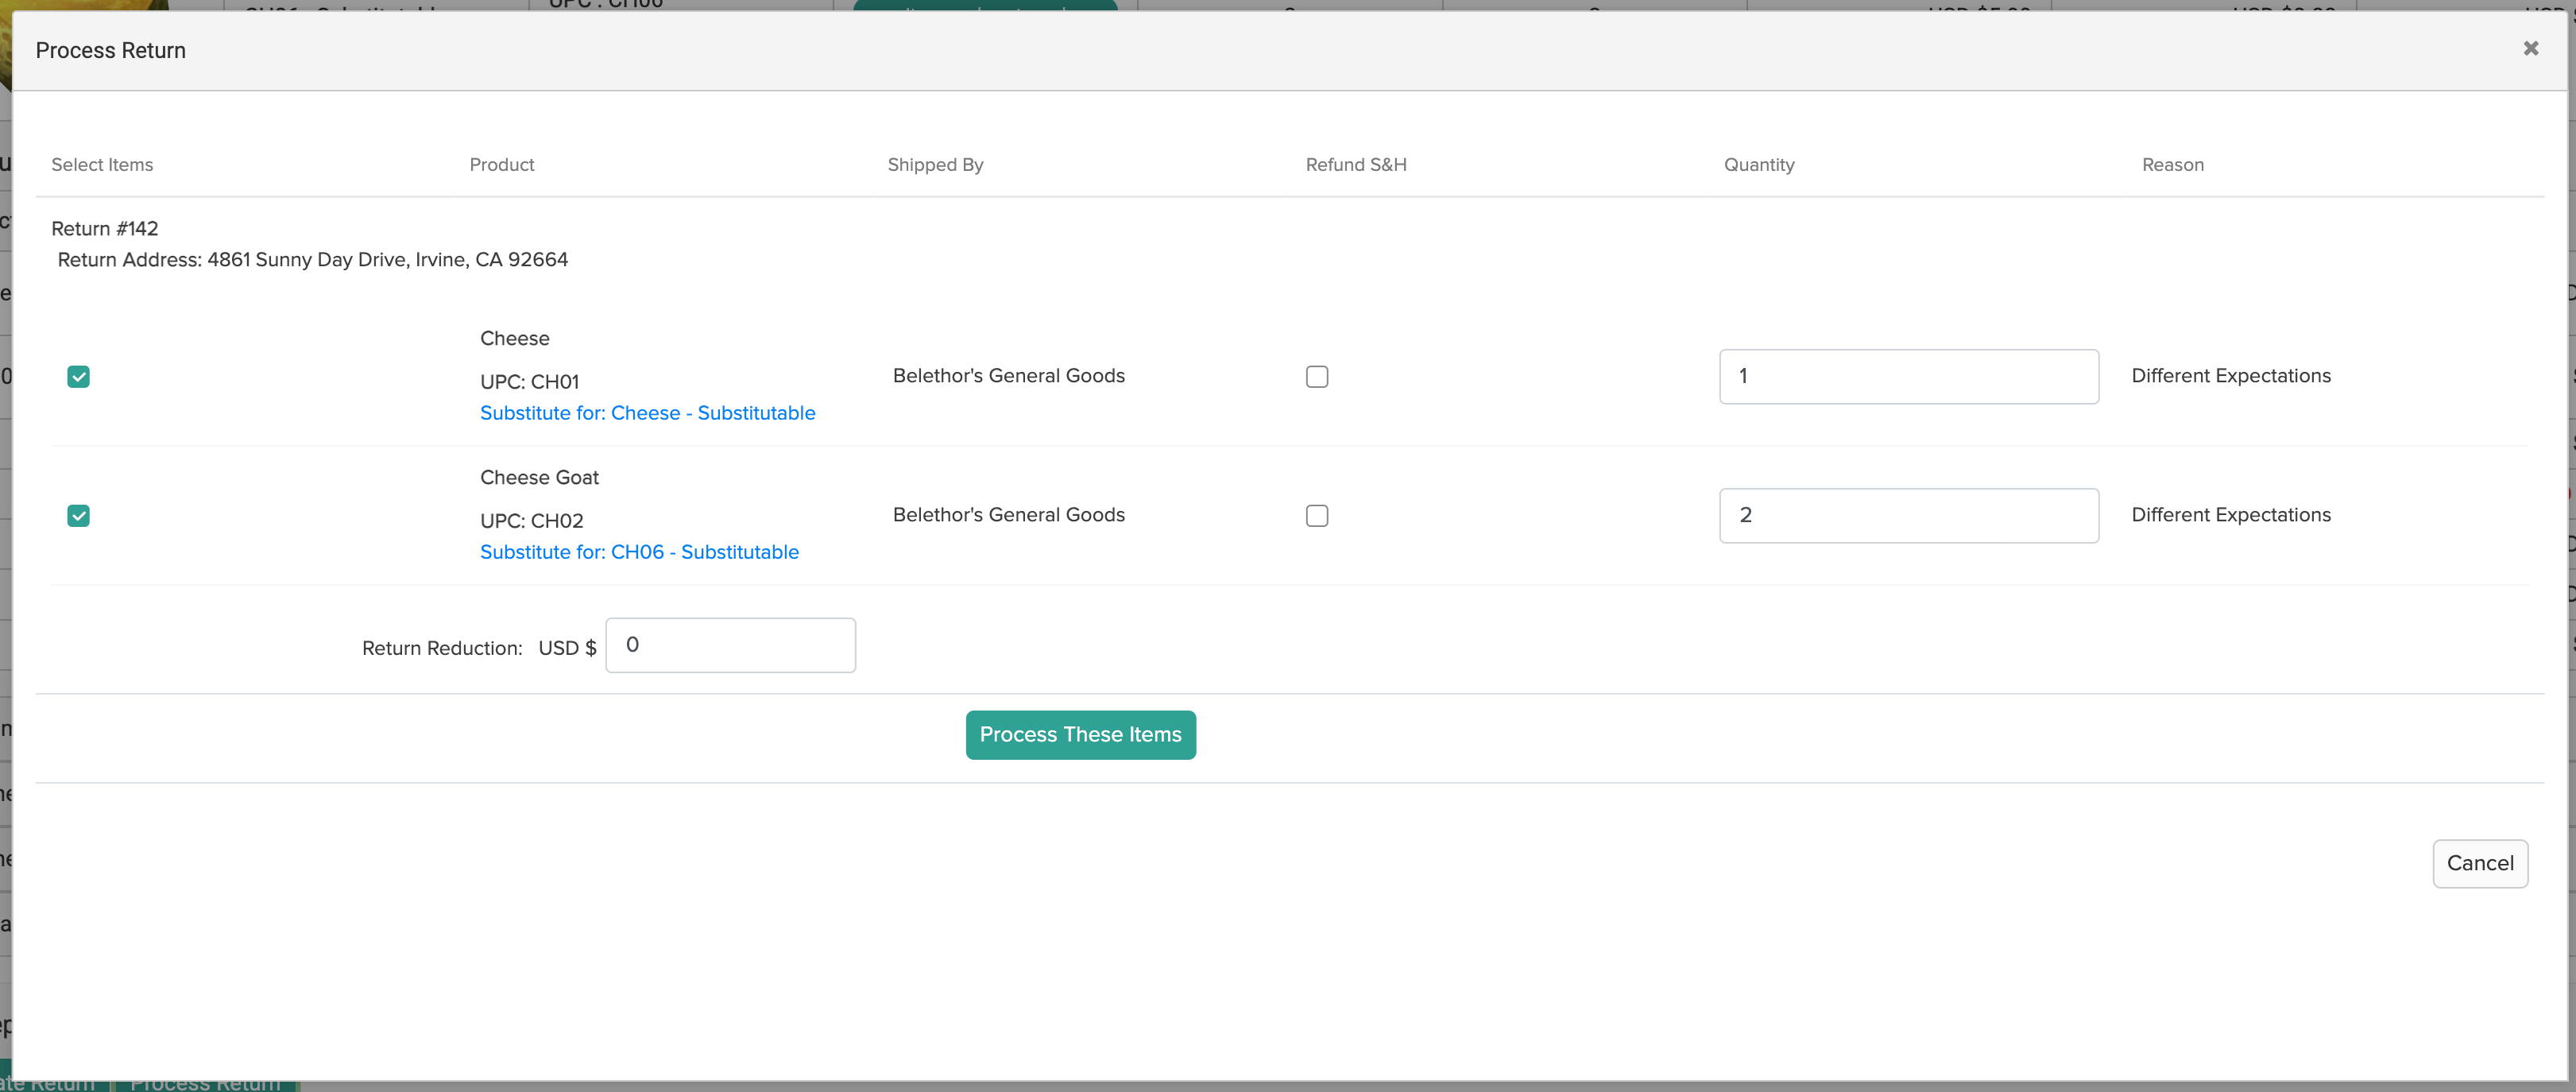Image resolution: width=2576 pixels, height=1092 pixels.
Task: Open Substitute for Cheese - Substitutable link
Action: click(647, 413)
